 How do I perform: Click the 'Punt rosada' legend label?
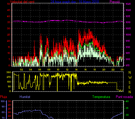point(124,97)
